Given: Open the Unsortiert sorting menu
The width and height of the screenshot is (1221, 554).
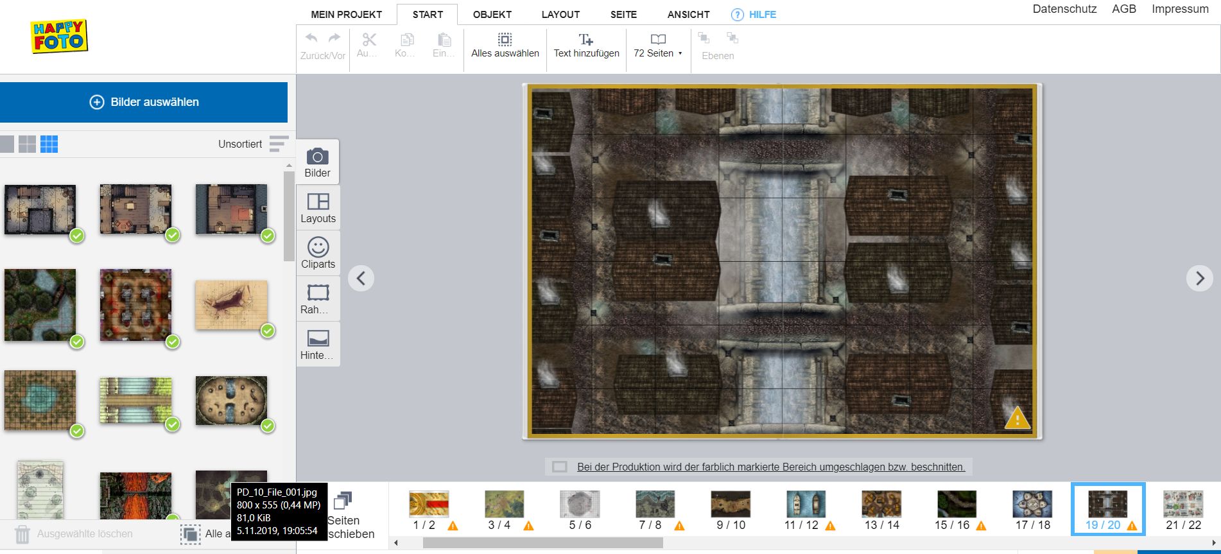Looking at the screenshot, I should (253, 144).
